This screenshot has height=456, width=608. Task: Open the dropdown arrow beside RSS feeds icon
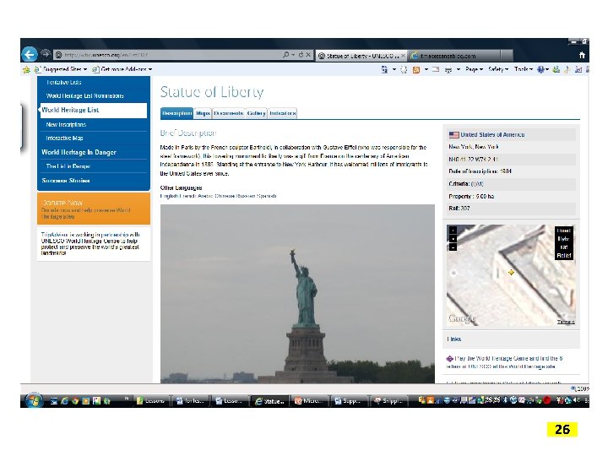(x=426, y=70)
